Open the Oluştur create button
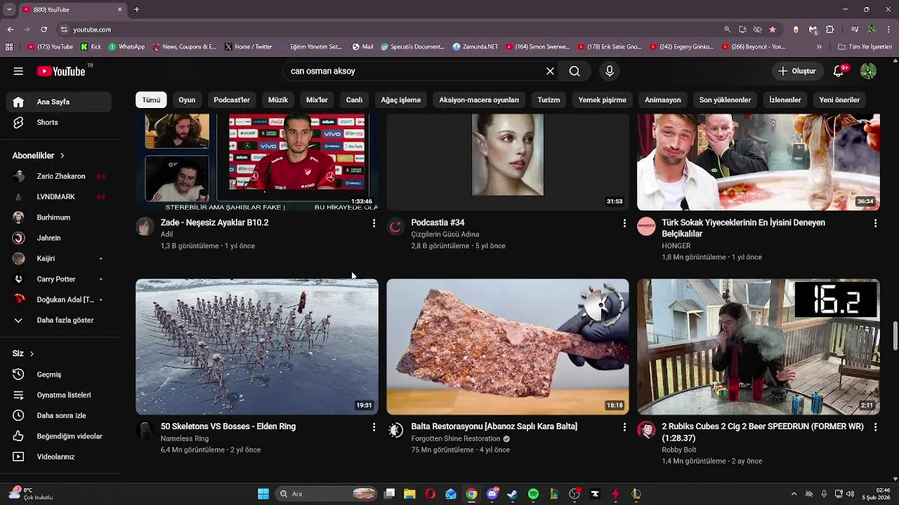 pyautogui.click(x=797, y=71)
